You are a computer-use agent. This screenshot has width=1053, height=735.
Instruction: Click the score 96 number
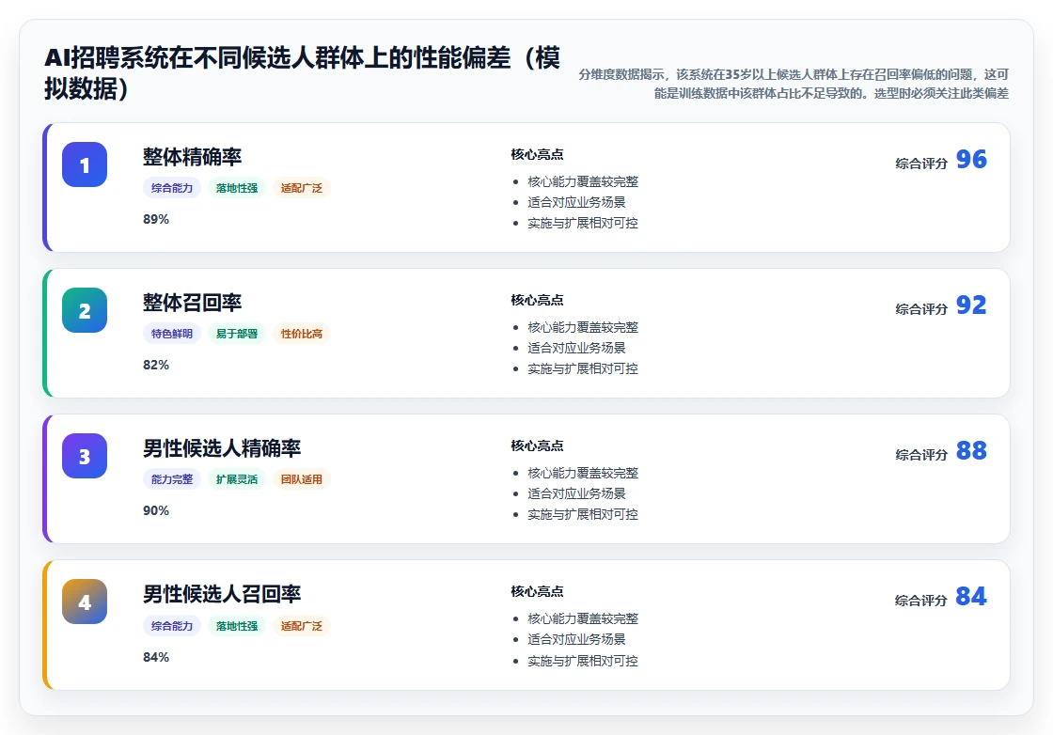pyautogui.click(x=971, y=159)
